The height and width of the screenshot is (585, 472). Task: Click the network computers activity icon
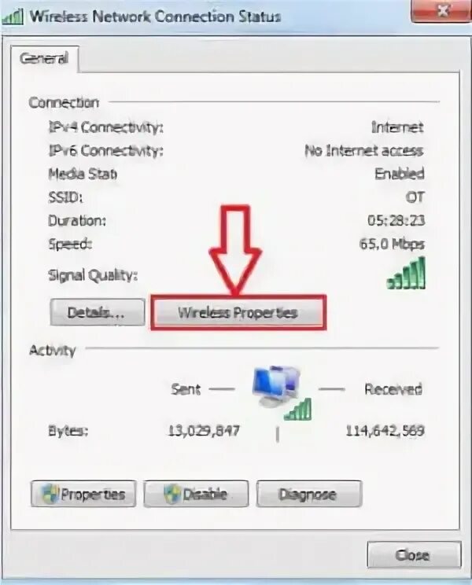275,386
